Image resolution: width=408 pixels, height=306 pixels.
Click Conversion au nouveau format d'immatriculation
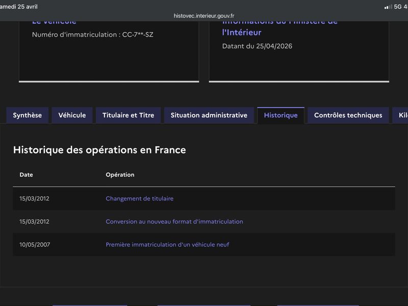(174, 222)
